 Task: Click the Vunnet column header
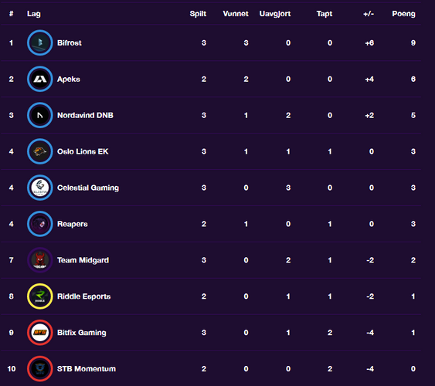[236, 14]
